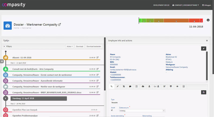Click the pencil edit icon for employee info

[204, 48]
